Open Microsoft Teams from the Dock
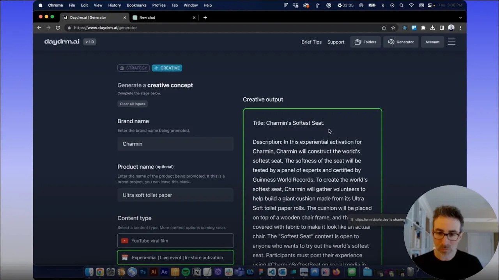This screenshot has width=499, height=280. [239, 272]
